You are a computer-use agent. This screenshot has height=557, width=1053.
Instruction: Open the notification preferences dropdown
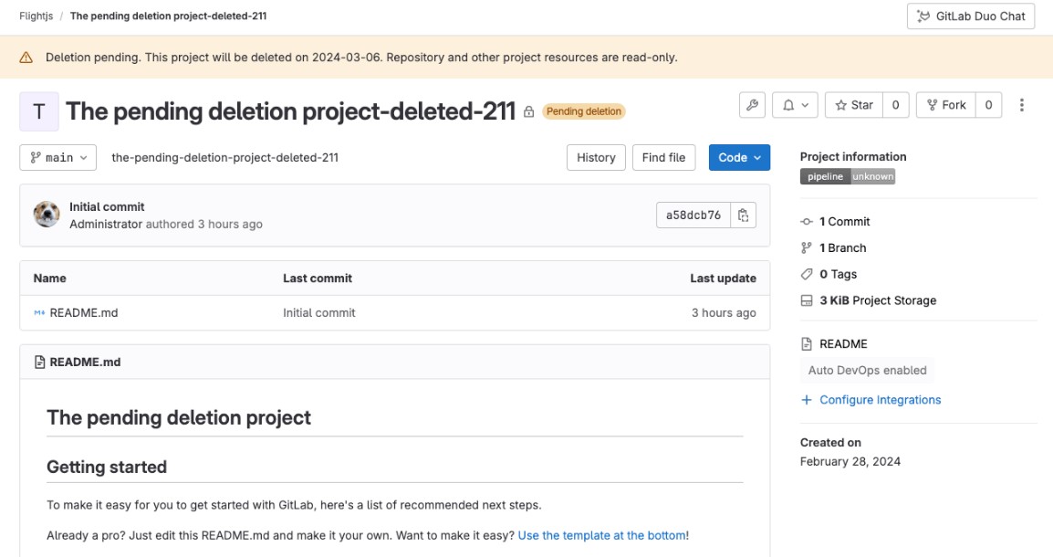click(x=794, y=105)
